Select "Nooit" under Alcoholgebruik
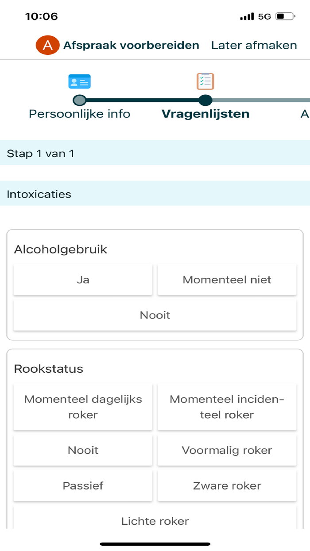The height and width of the screenshot is (551, 310). coord(155,315)
